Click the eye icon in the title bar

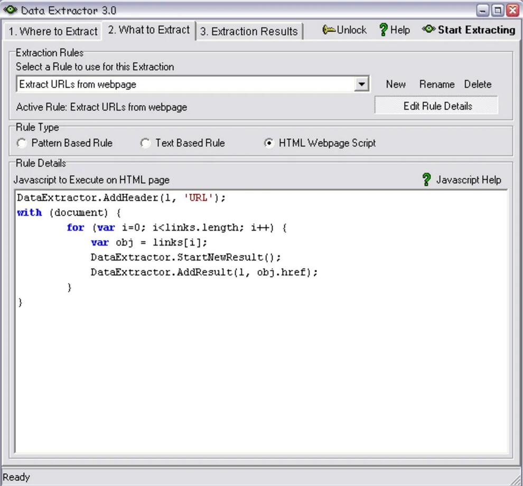coord(11,9)
